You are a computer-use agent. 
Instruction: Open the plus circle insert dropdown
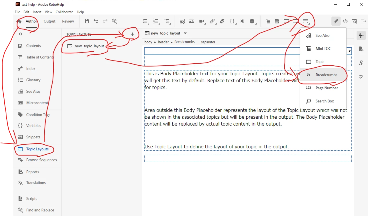253,21
